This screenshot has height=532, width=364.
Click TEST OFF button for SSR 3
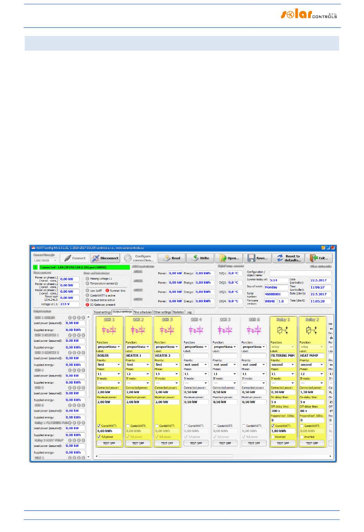point(167,443)
